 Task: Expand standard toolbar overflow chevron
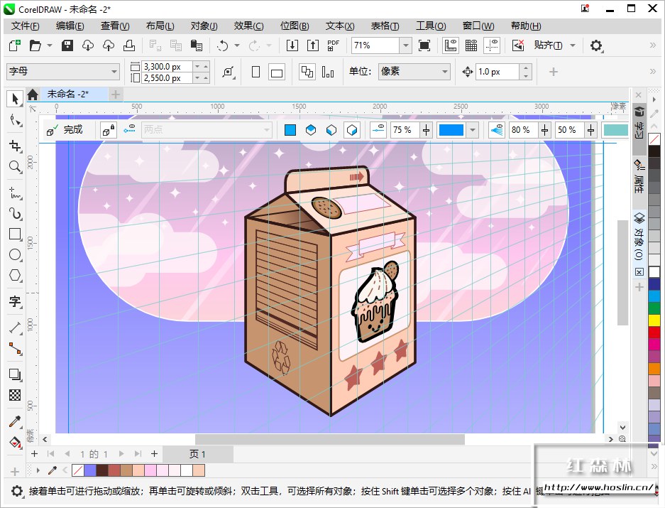(x=653, y=45)
